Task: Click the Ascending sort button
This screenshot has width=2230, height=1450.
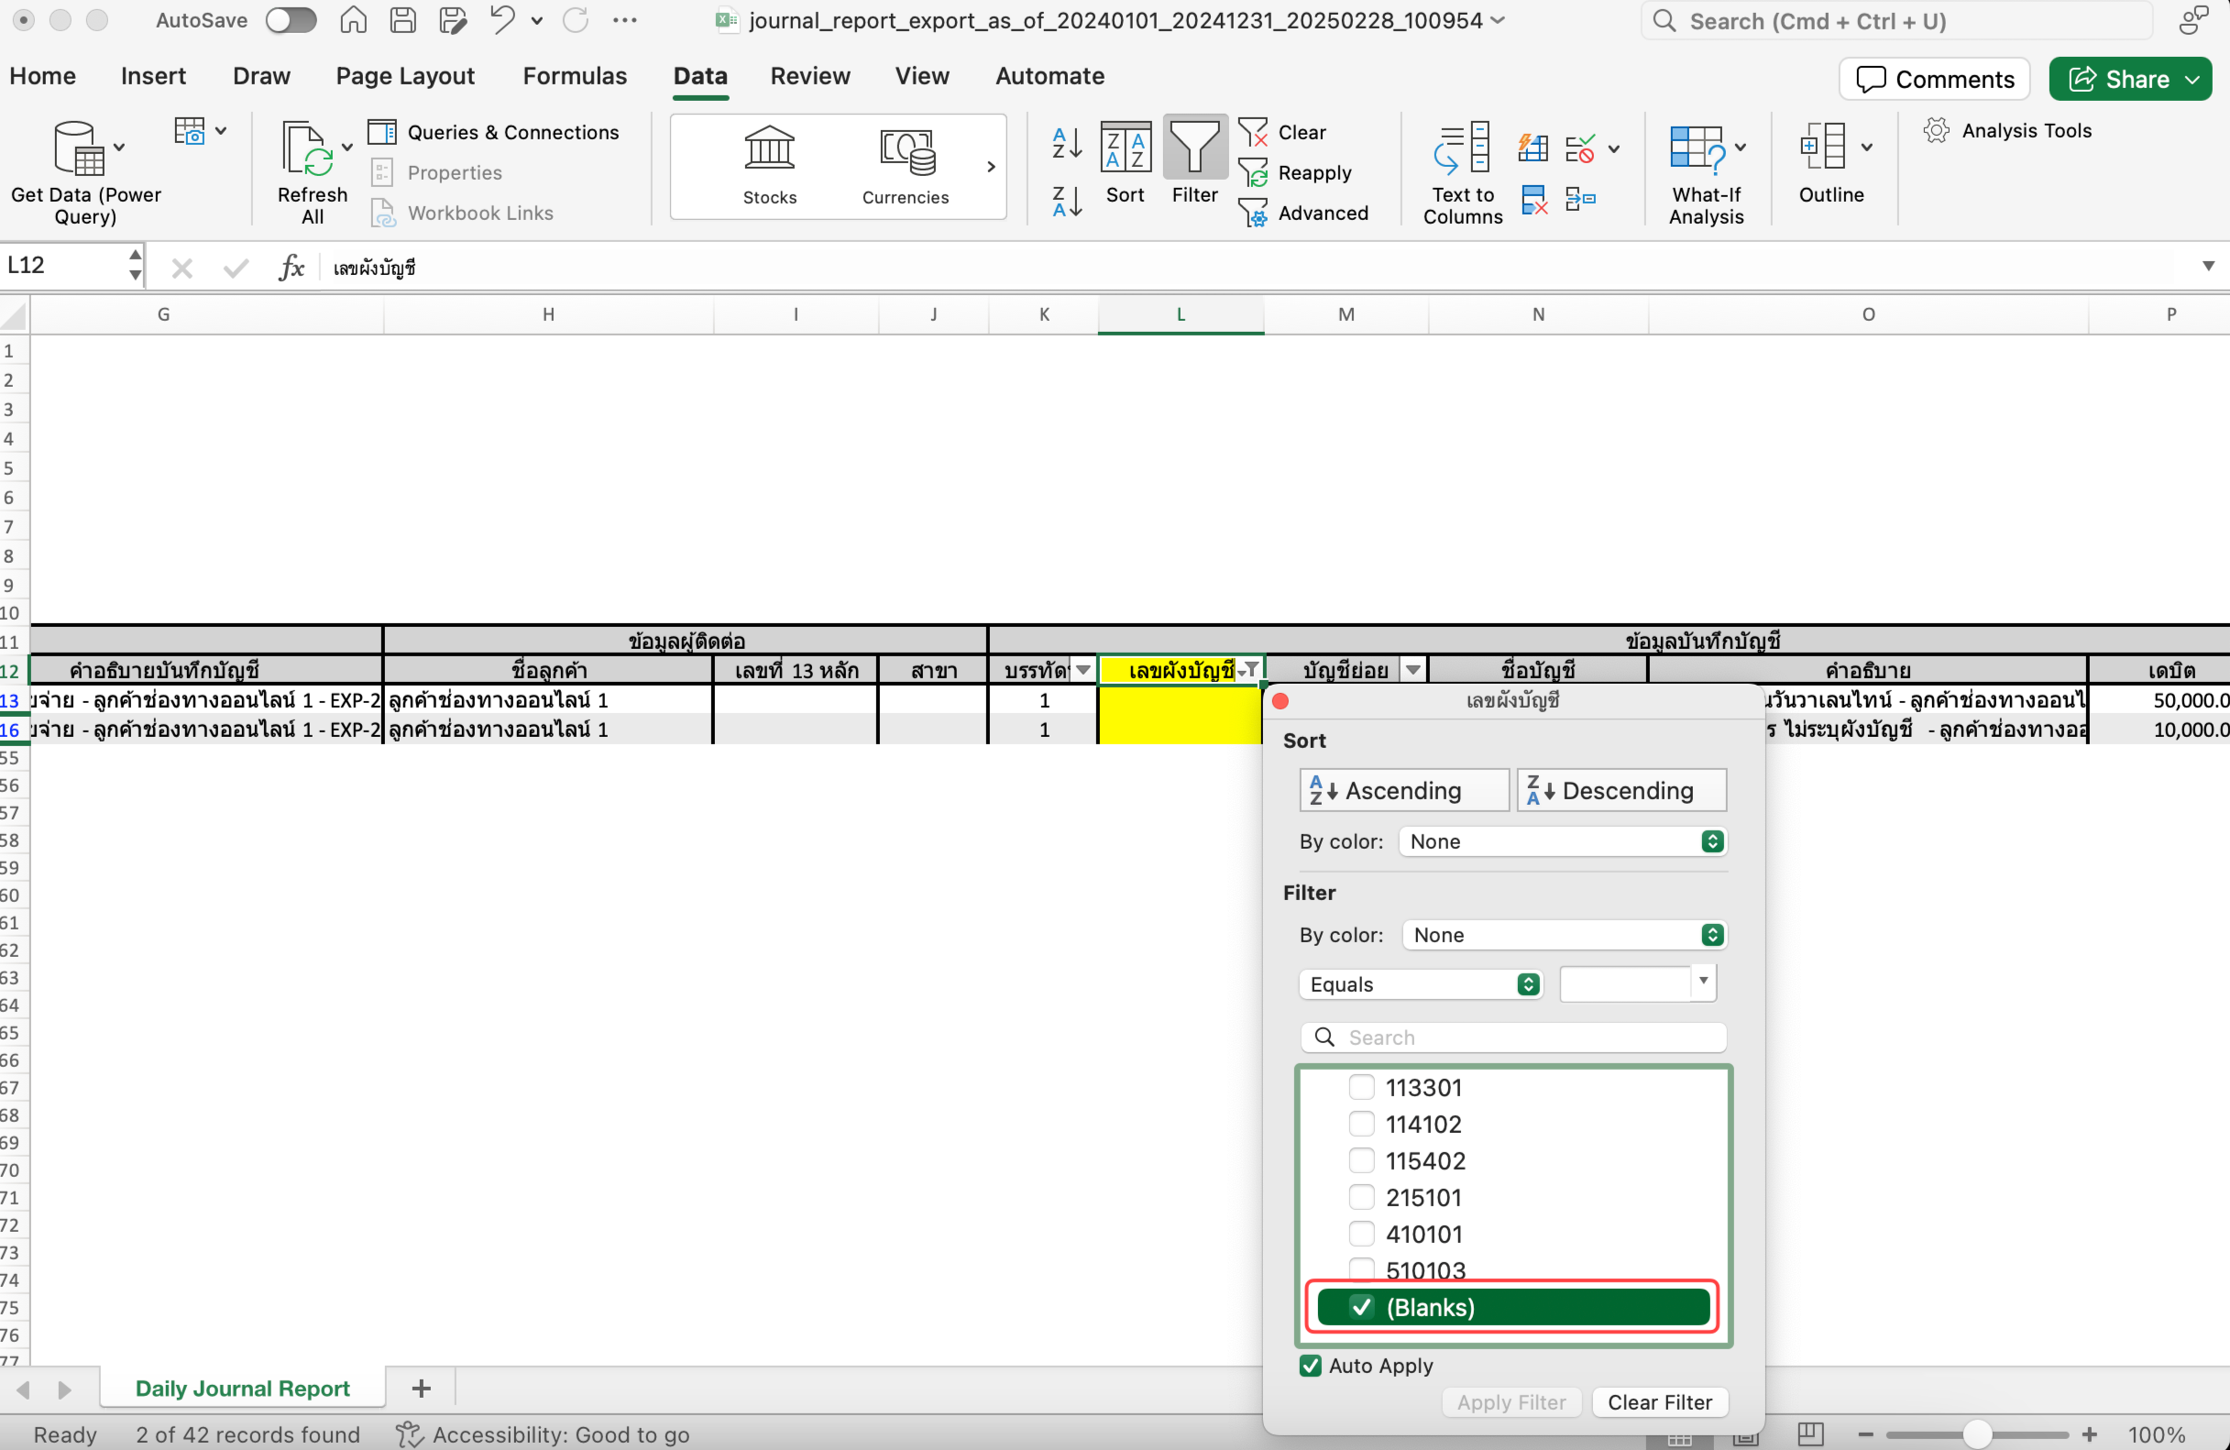Action: 1402,790
